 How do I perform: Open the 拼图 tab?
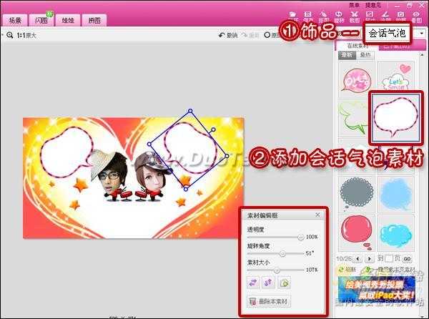[x=94, y=20]
